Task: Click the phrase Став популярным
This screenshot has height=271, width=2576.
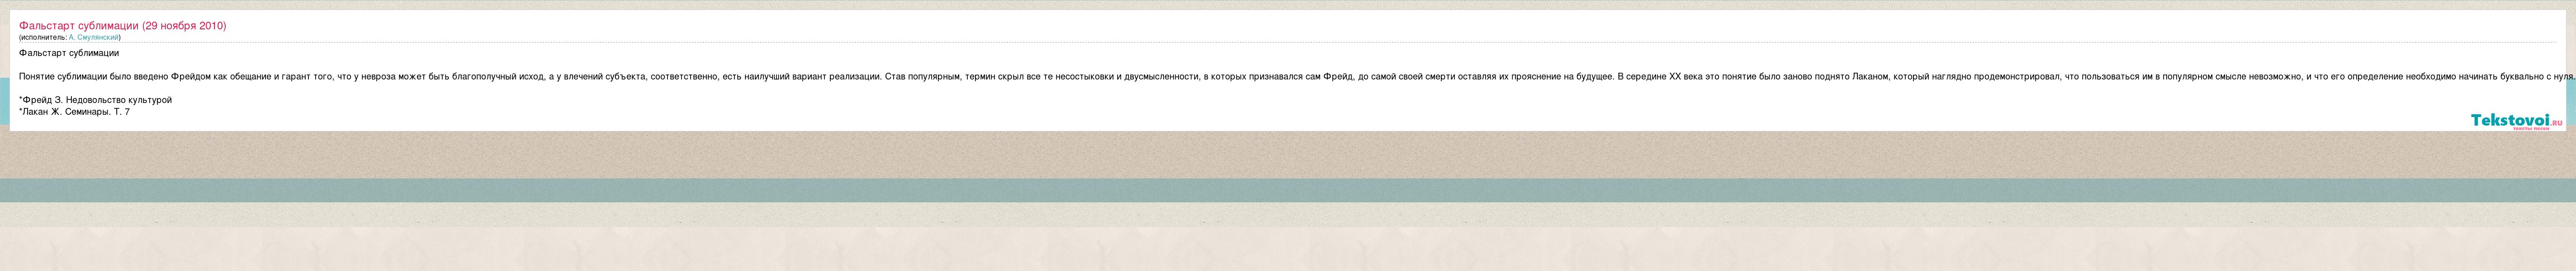Action: [x=923, y=76]
